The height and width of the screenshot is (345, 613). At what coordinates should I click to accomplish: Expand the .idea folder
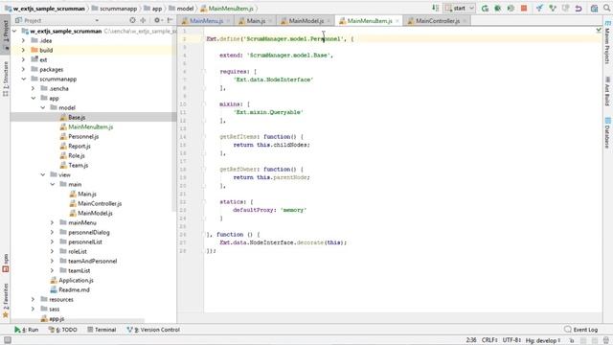[23, 40]
